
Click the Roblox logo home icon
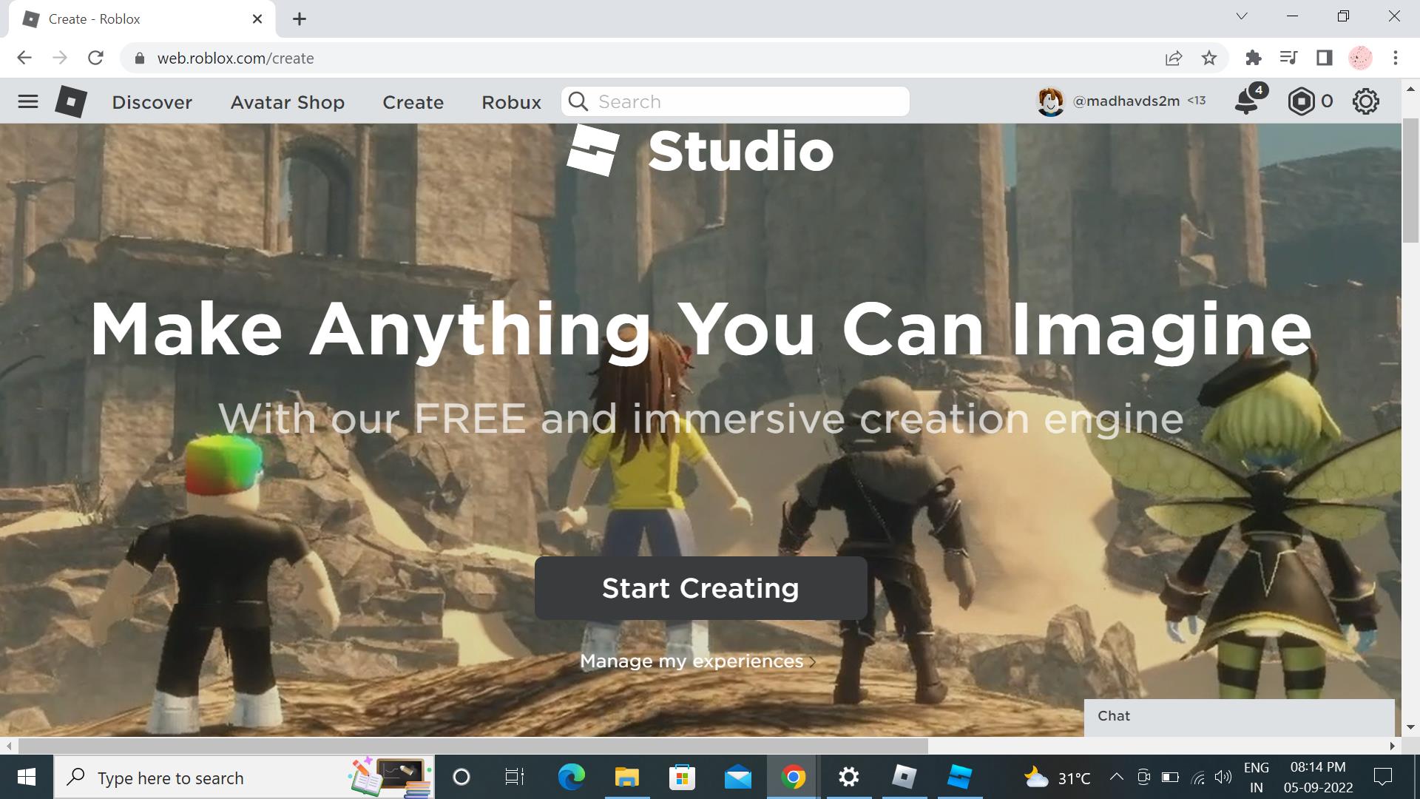(71, 101)
